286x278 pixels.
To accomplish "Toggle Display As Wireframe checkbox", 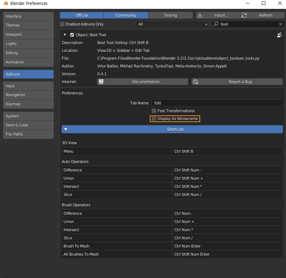I will (x=154, y=119).
